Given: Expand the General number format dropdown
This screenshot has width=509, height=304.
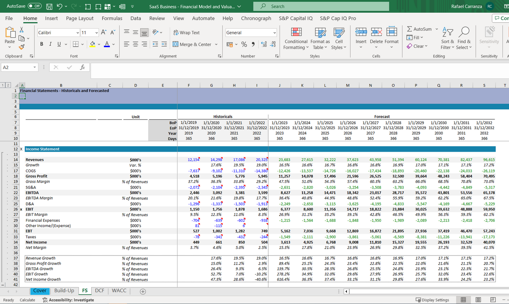Looking at the screenshot, I should [x=274, y=33].
